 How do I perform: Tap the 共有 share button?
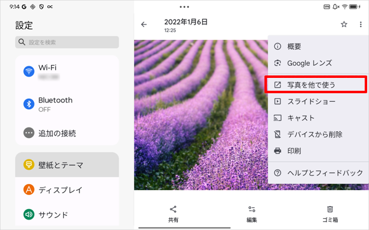[x=173, y=214]
